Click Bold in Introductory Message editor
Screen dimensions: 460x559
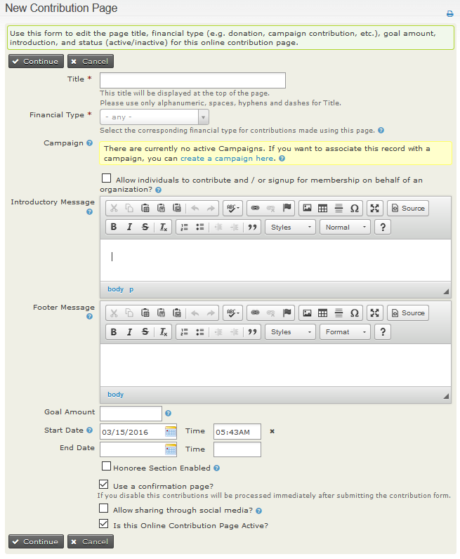click(114, 227)
